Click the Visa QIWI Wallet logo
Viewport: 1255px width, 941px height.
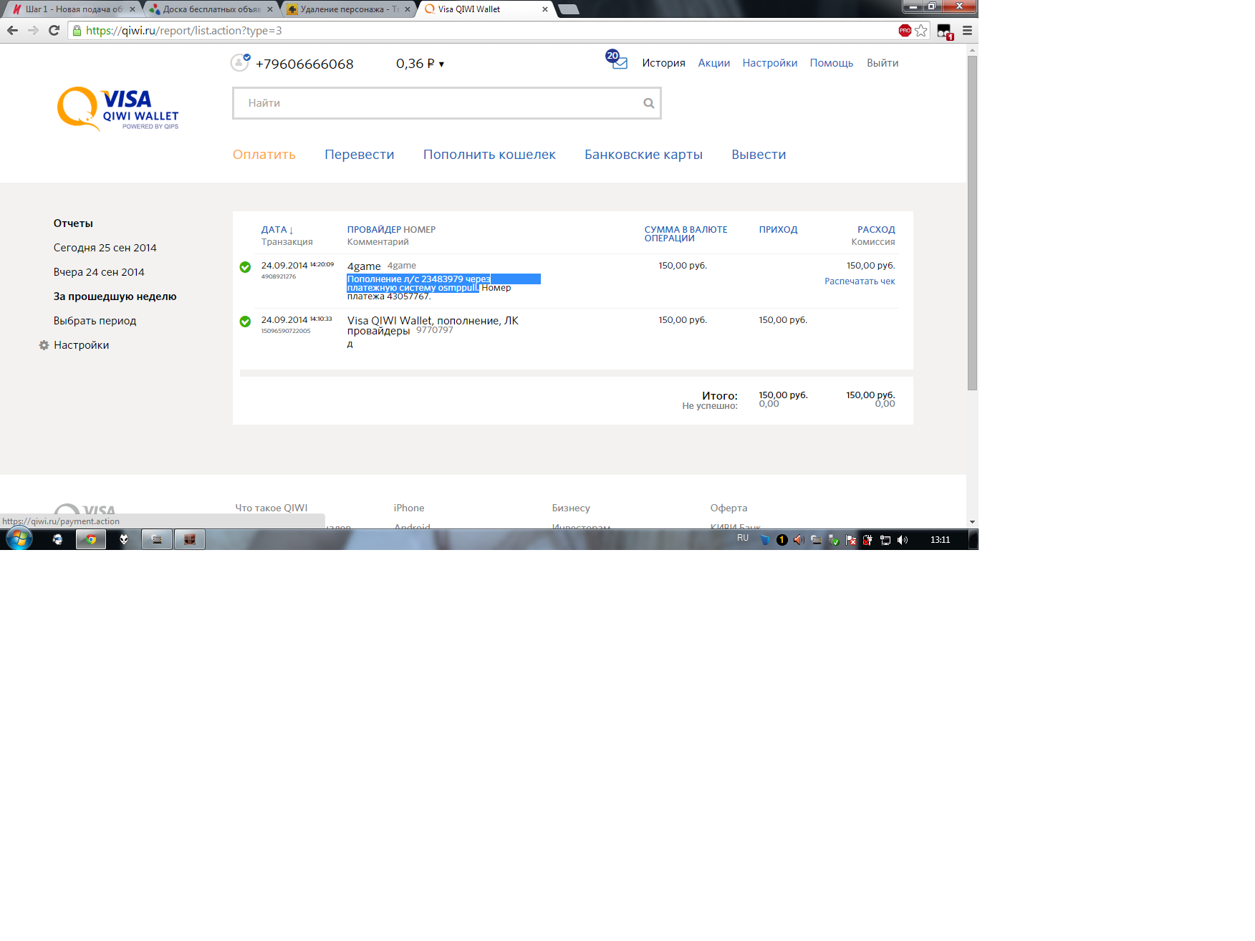click(x=118, y=109)
